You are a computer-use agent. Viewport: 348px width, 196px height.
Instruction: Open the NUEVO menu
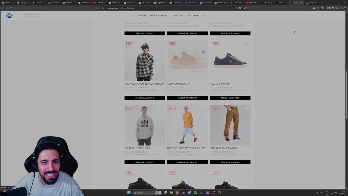[142, 16]
